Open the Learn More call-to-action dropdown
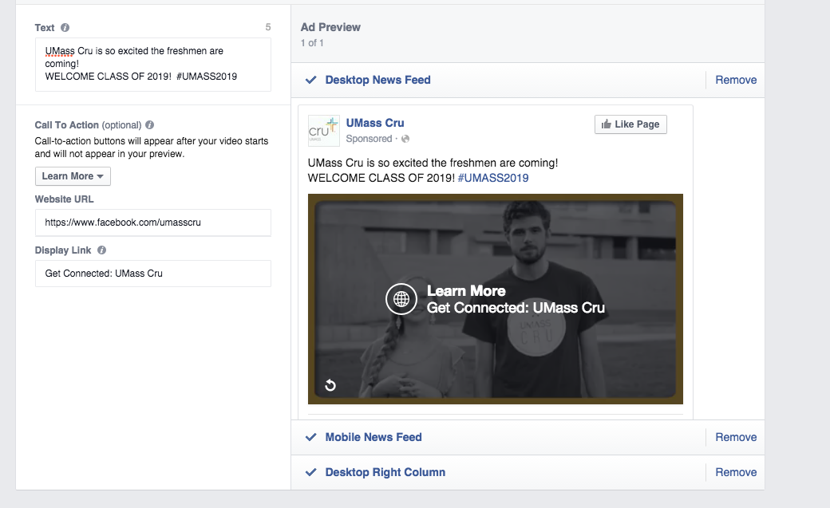 tap(73, 176)
